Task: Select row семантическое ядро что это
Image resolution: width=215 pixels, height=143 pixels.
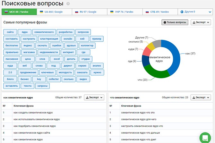Action: pos(160,113)
